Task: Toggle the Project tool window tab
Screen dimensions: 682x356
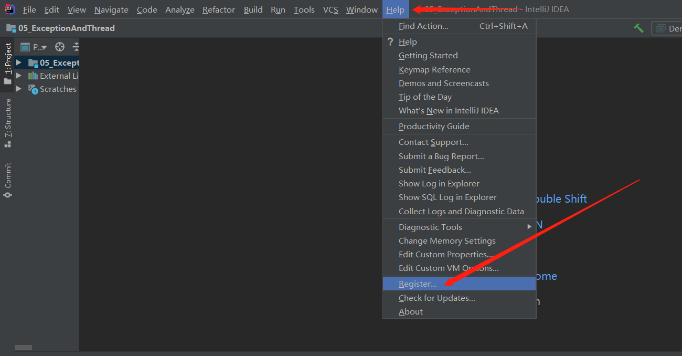Action: click(7, 64)
